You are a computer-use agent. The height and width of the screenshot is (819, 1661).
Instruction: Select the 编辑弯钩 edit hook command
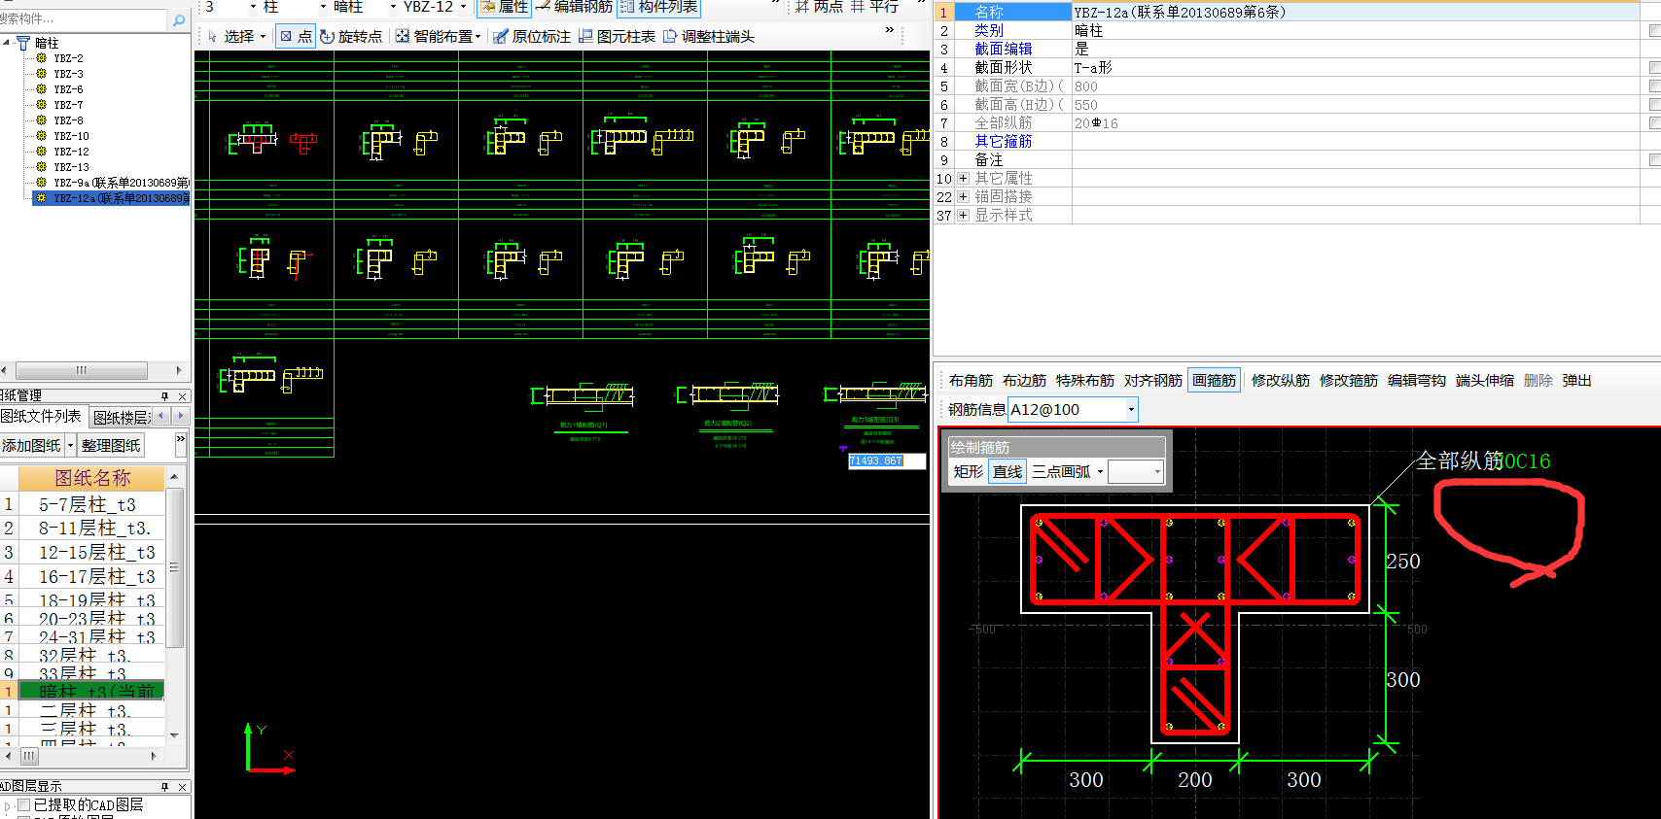tap(1417, 381)
